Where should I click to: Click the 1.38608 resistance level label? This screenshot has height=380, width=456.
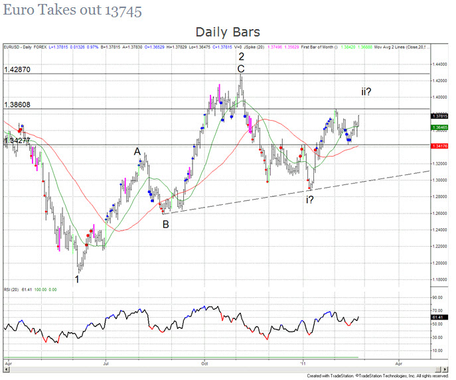tap(17, 105)
